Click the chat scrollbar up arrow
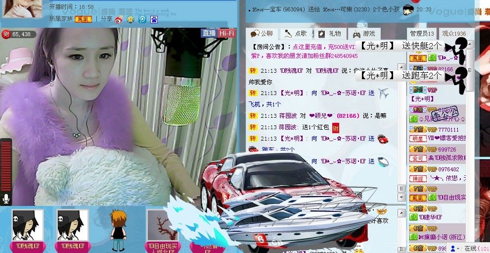 tap(401, 67)
